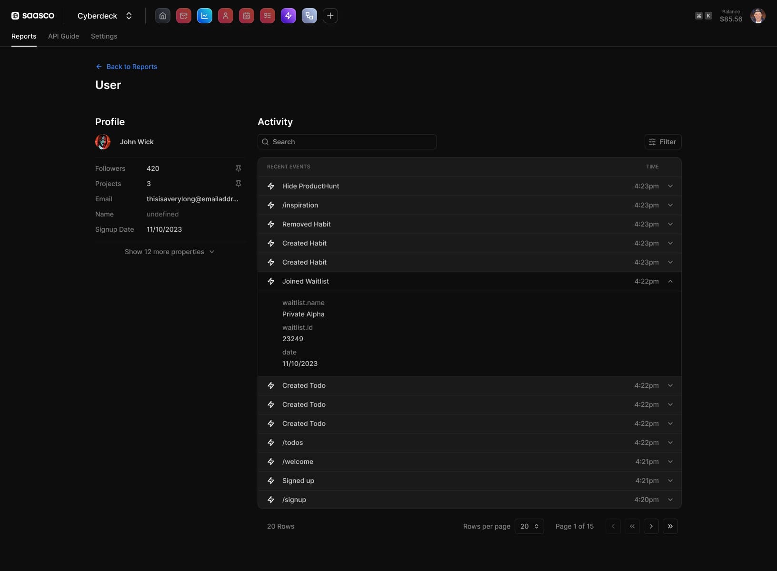Click the Page 1 of 15 label
777x571 pixels.
coord(574,526)
